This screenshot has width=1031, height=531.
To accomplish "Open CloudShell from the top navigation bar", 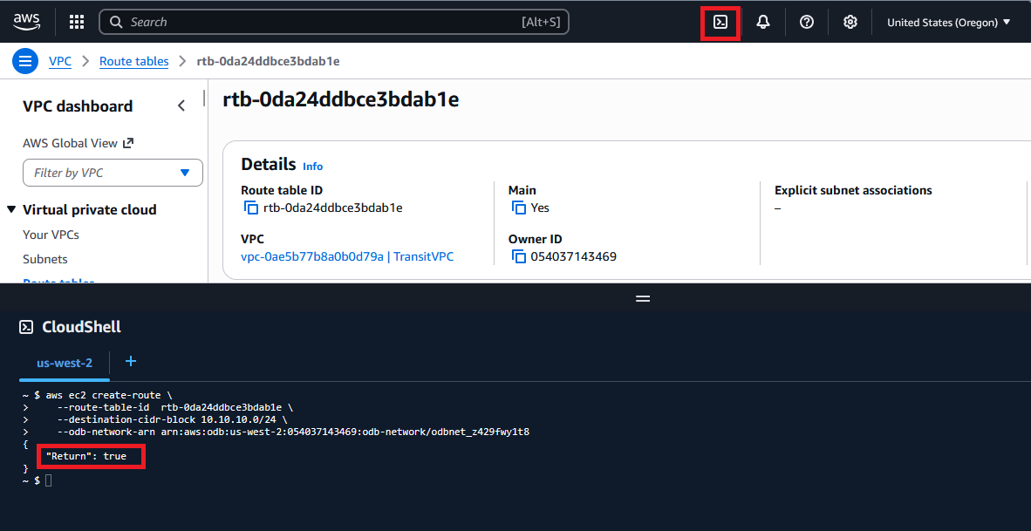I will [x=720, y=23].
